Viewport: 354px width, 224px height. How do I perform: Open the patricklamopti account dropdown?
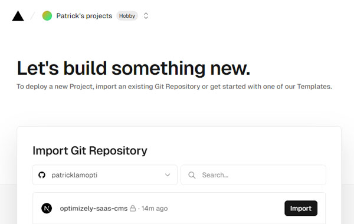pyautogui.click(x=105, y=175)
